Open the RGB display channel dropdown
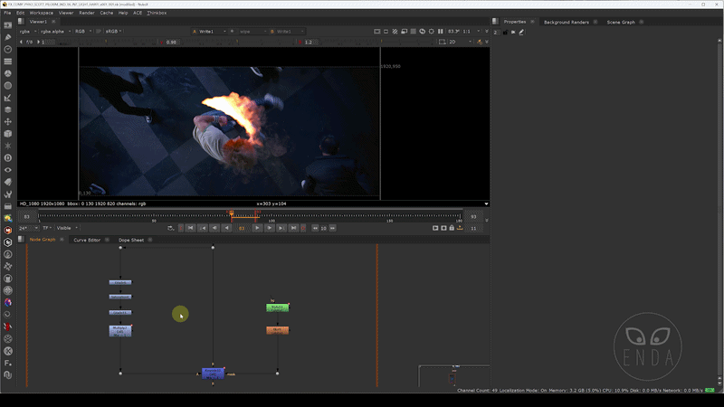724x407 pixels. click(x=83, y=32)
